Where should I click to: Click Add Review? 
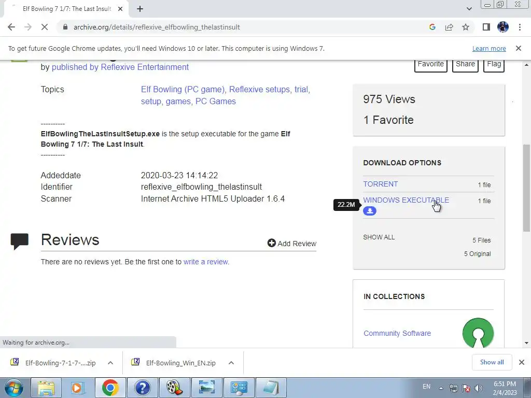(x=292, y=244)
